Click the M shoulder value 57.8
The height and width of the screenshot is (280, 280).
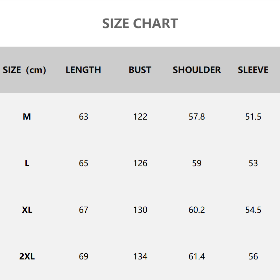click(x=197, y=117)
